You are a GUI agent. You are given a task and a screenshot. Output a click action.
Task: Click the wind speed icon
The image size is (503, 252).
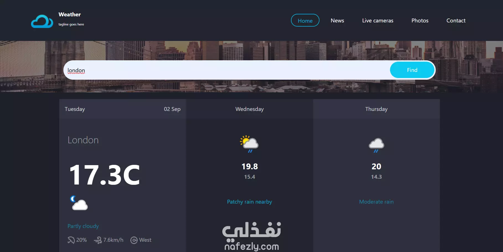click(x=98, y=240)
